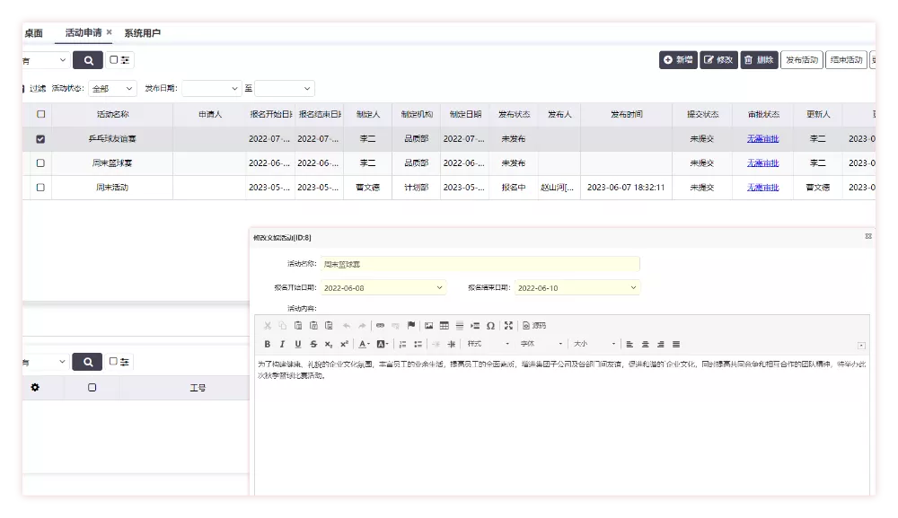
Task: Align text right in the editor
Action: [x=660, y=344]
